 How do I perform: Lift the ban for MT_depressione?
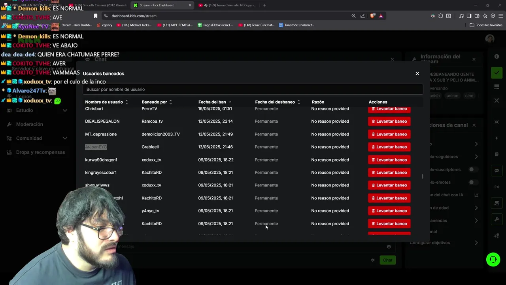pyautogui.click(x=389, y=134)
